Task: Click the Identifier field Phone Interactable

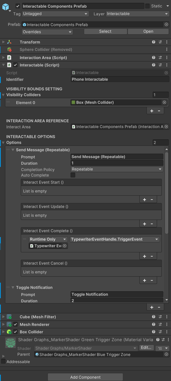Action: coord(120,79)
